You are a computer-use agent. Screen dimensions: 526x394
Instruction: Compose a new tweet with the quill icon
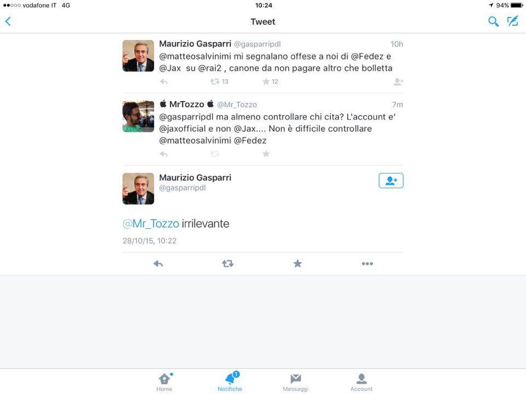pyautogui.click(x=513, y=21)
